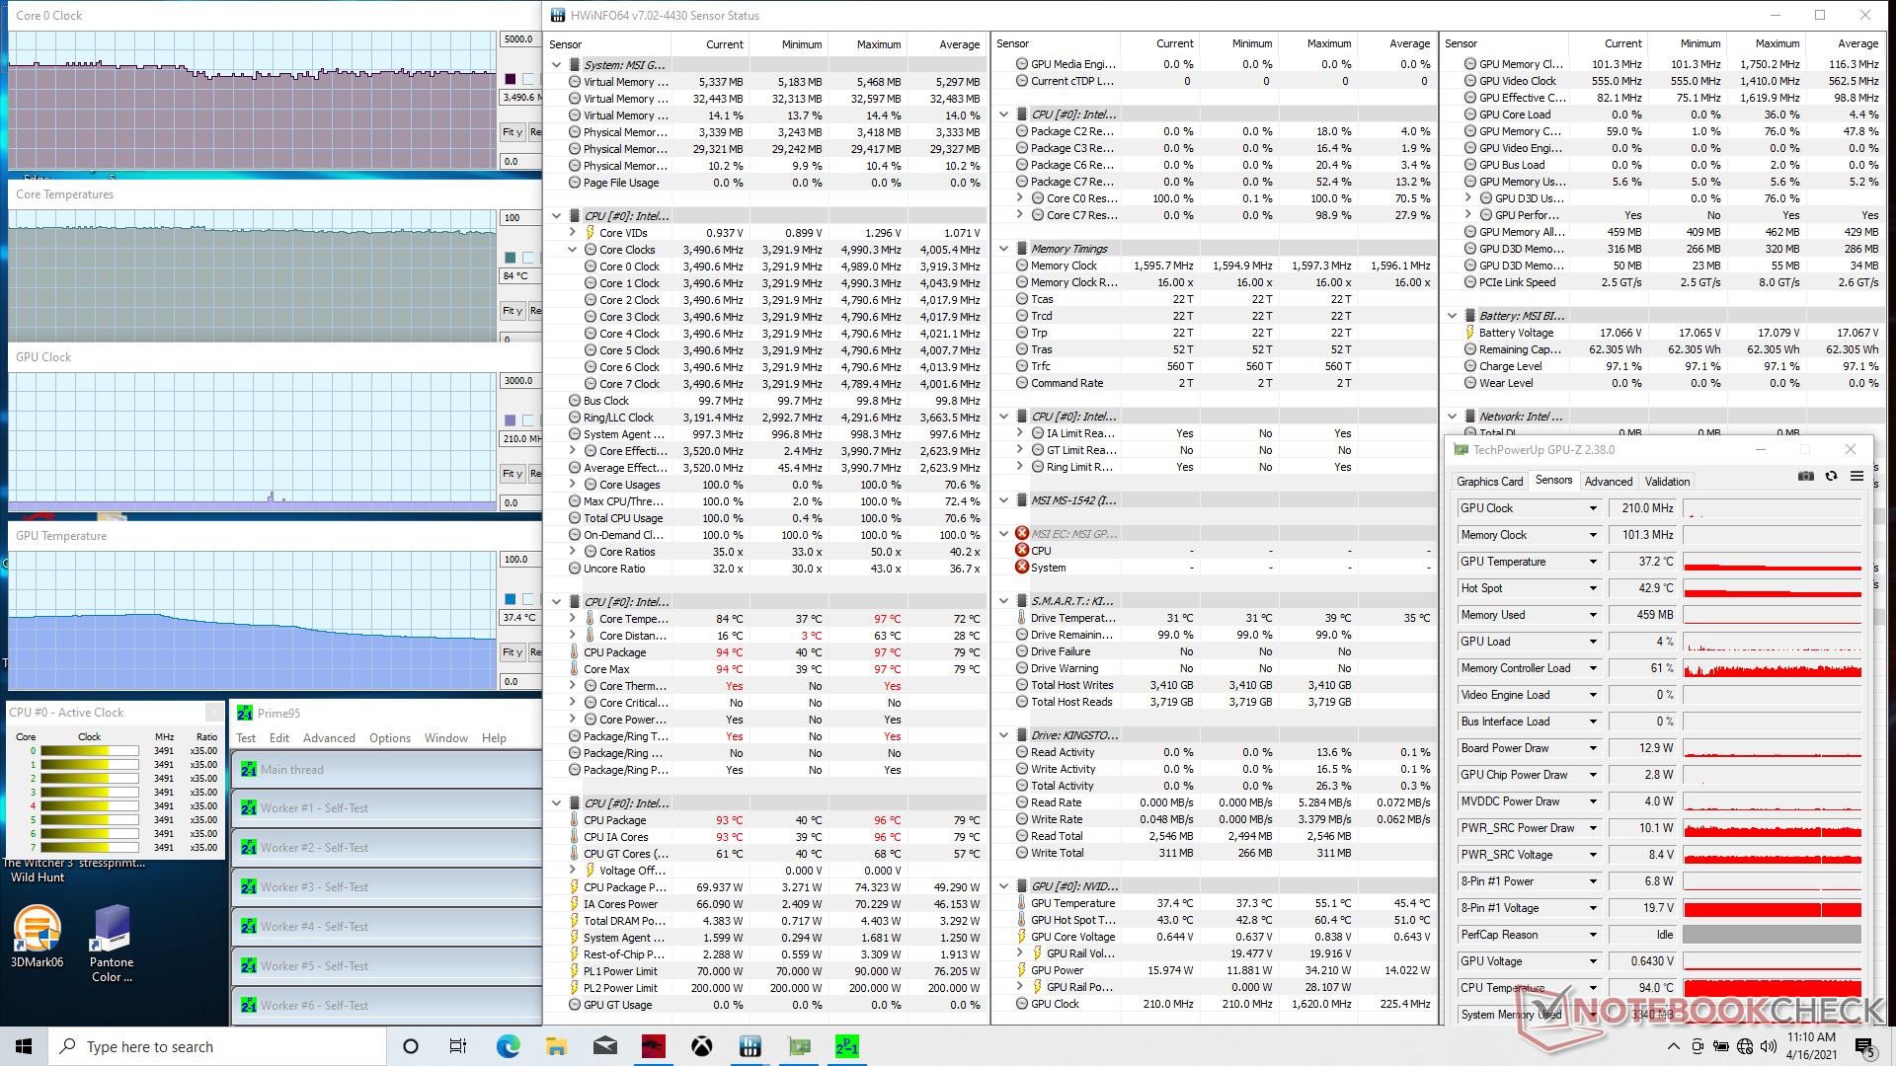Open the Hot Spot sensor dropdown in GPU-Z
Viewport: 1896px width, 1066px height.
1592,588
